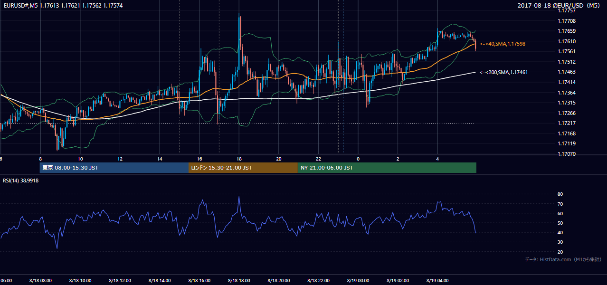Click RSI scale value 40
Image resolution: width=607 pixels, height=285 pixels.
560,232
